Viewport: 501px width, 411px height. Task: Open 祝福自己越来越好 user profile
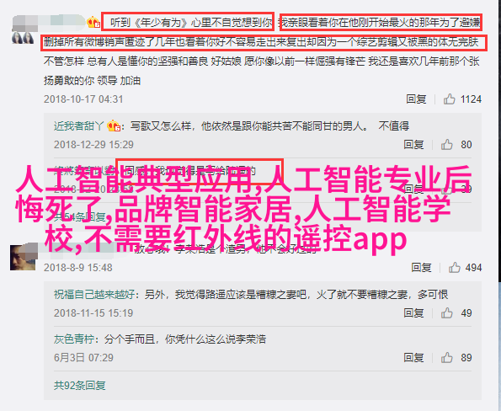pyautogui.click(x=95, y=294)
